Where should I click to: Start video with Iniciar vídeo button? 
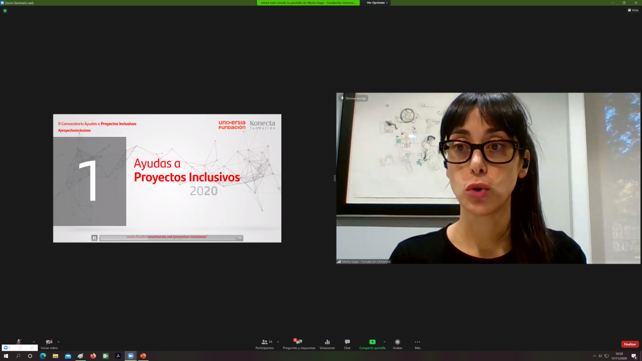[x=49, y=342]
